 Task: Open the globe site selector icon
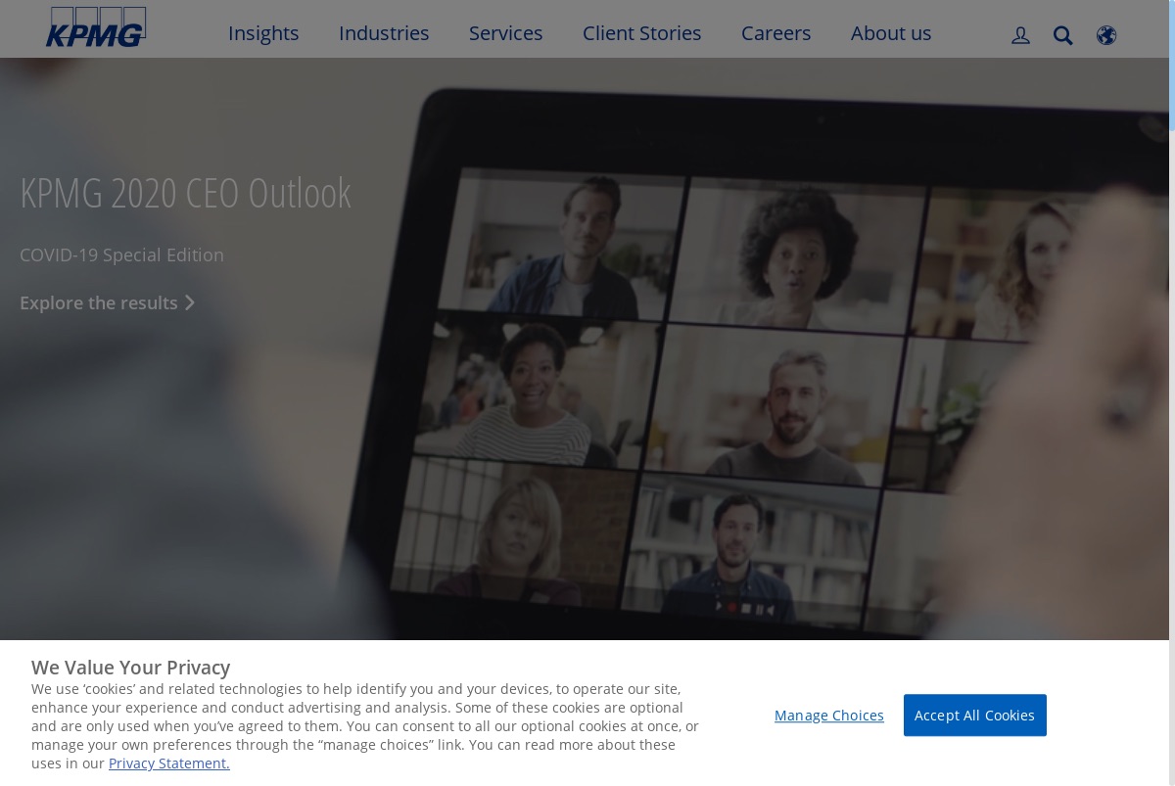(x=1106, y=35)
